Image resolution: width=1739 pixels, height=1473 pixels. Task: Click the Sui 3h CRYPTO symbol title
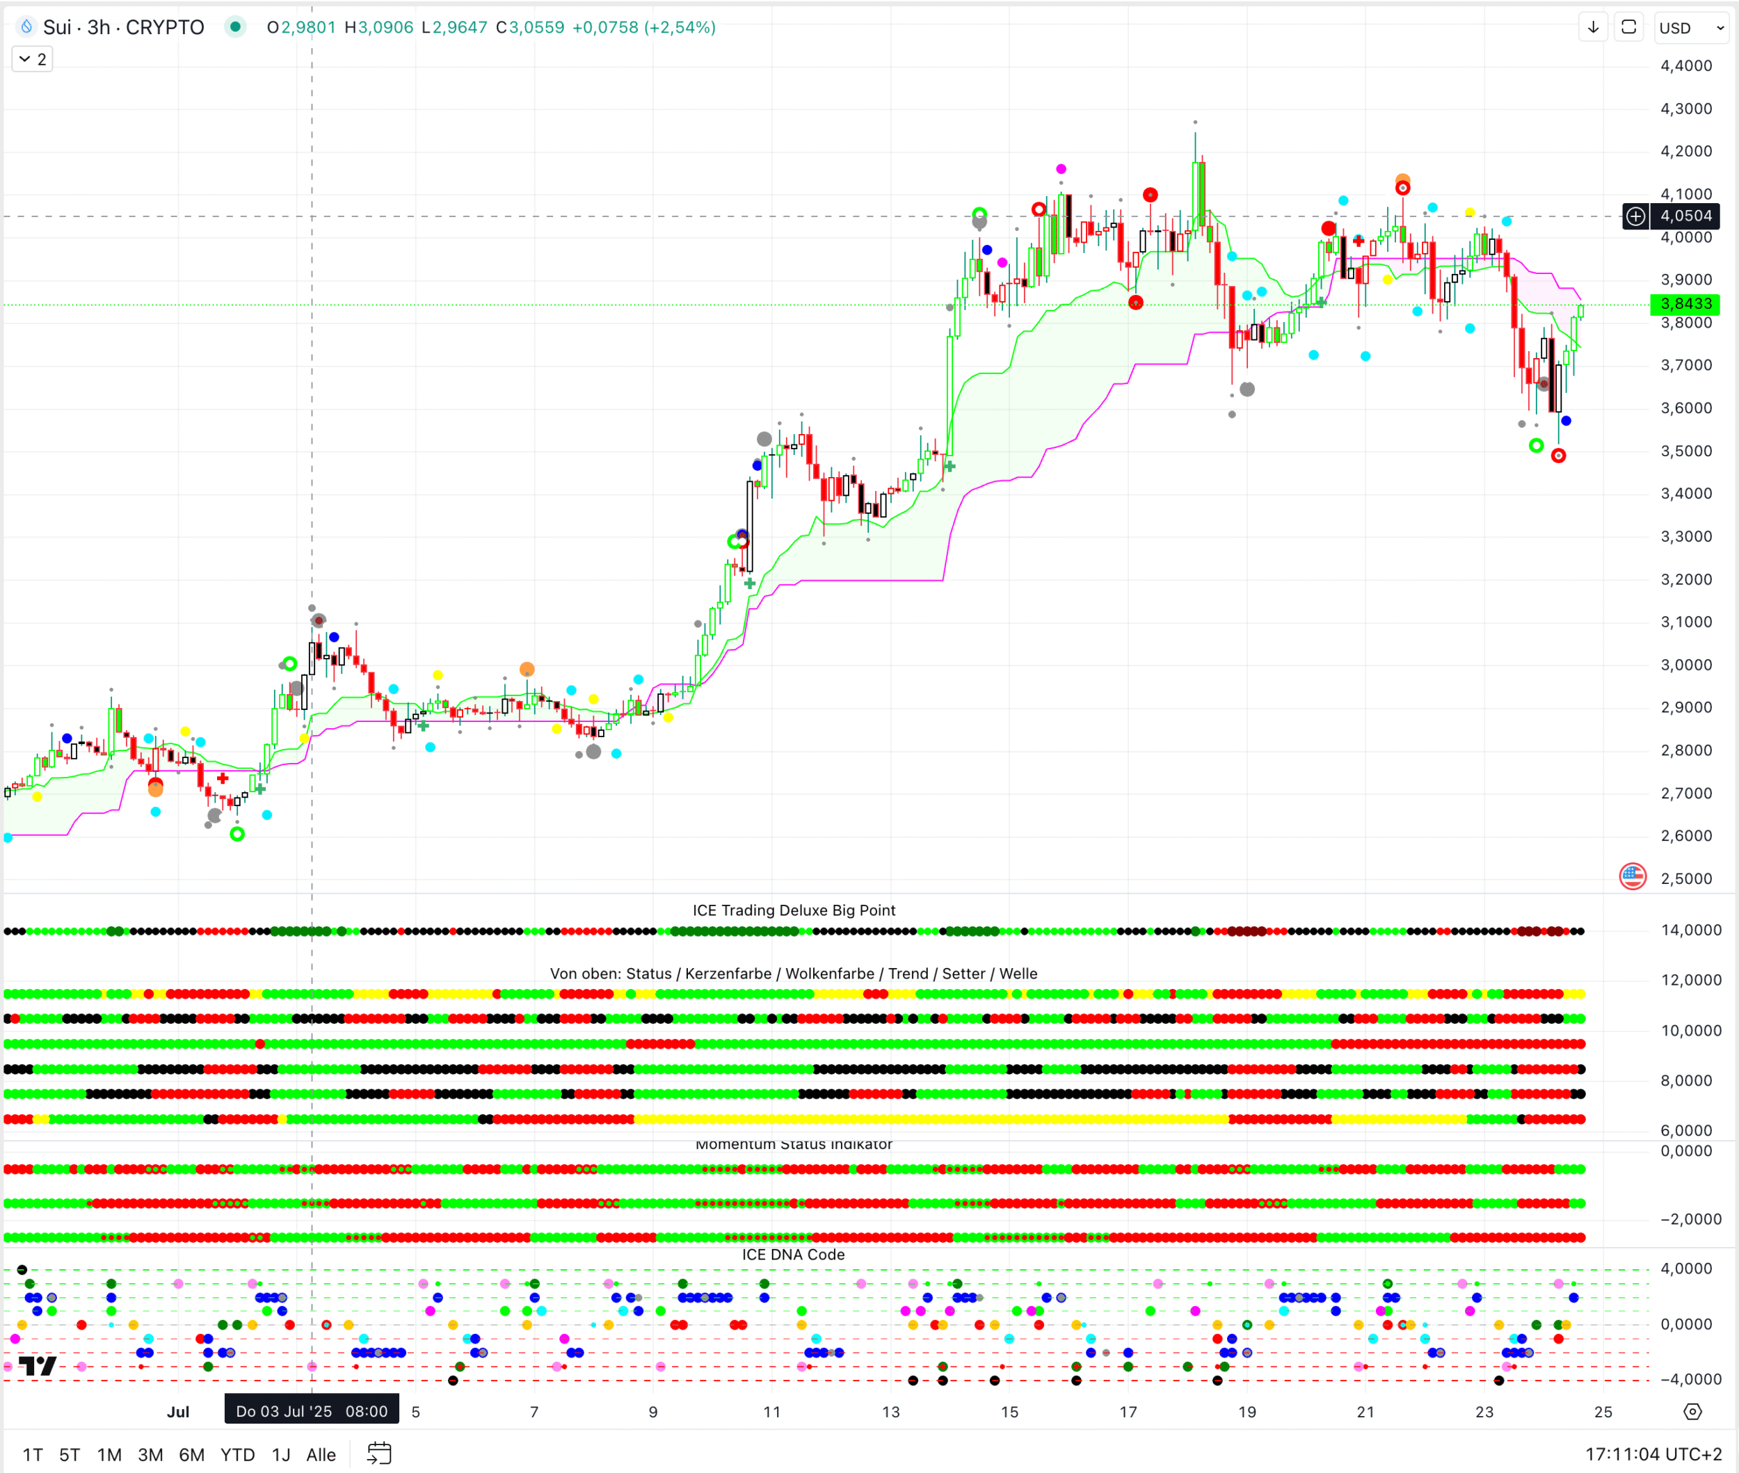point(124,26)
